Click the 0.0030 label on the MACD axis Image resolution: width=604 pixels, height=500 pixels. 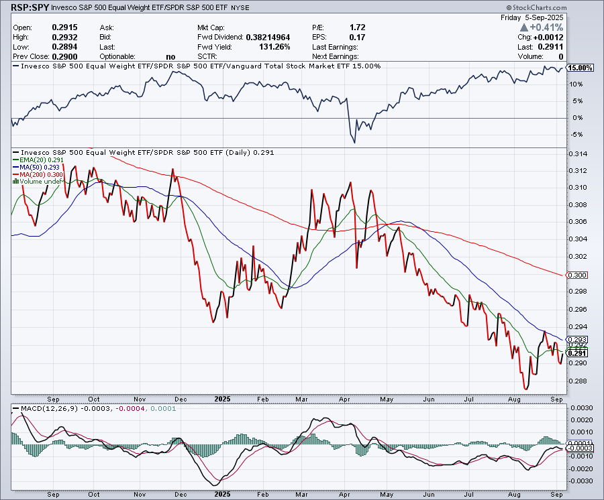tap(582, 408)
